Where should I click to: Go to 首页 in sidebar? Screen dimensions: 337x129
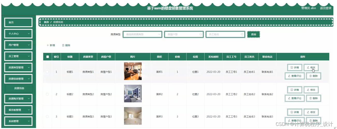[x=18, y=22]
